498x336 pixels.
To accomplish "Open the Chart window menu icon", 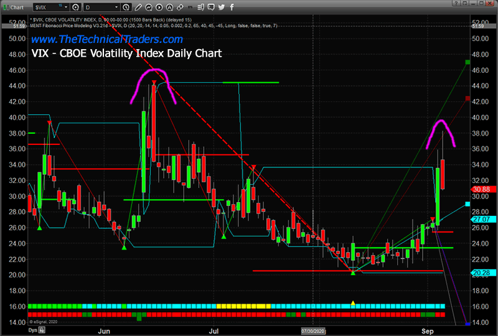I will (7, 7).
